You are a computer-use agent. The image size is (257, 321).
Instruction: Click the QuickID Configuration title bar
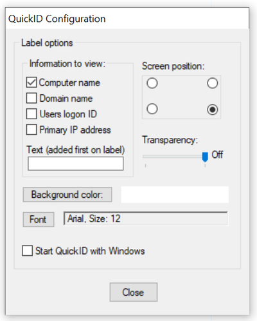click(128, 19)
